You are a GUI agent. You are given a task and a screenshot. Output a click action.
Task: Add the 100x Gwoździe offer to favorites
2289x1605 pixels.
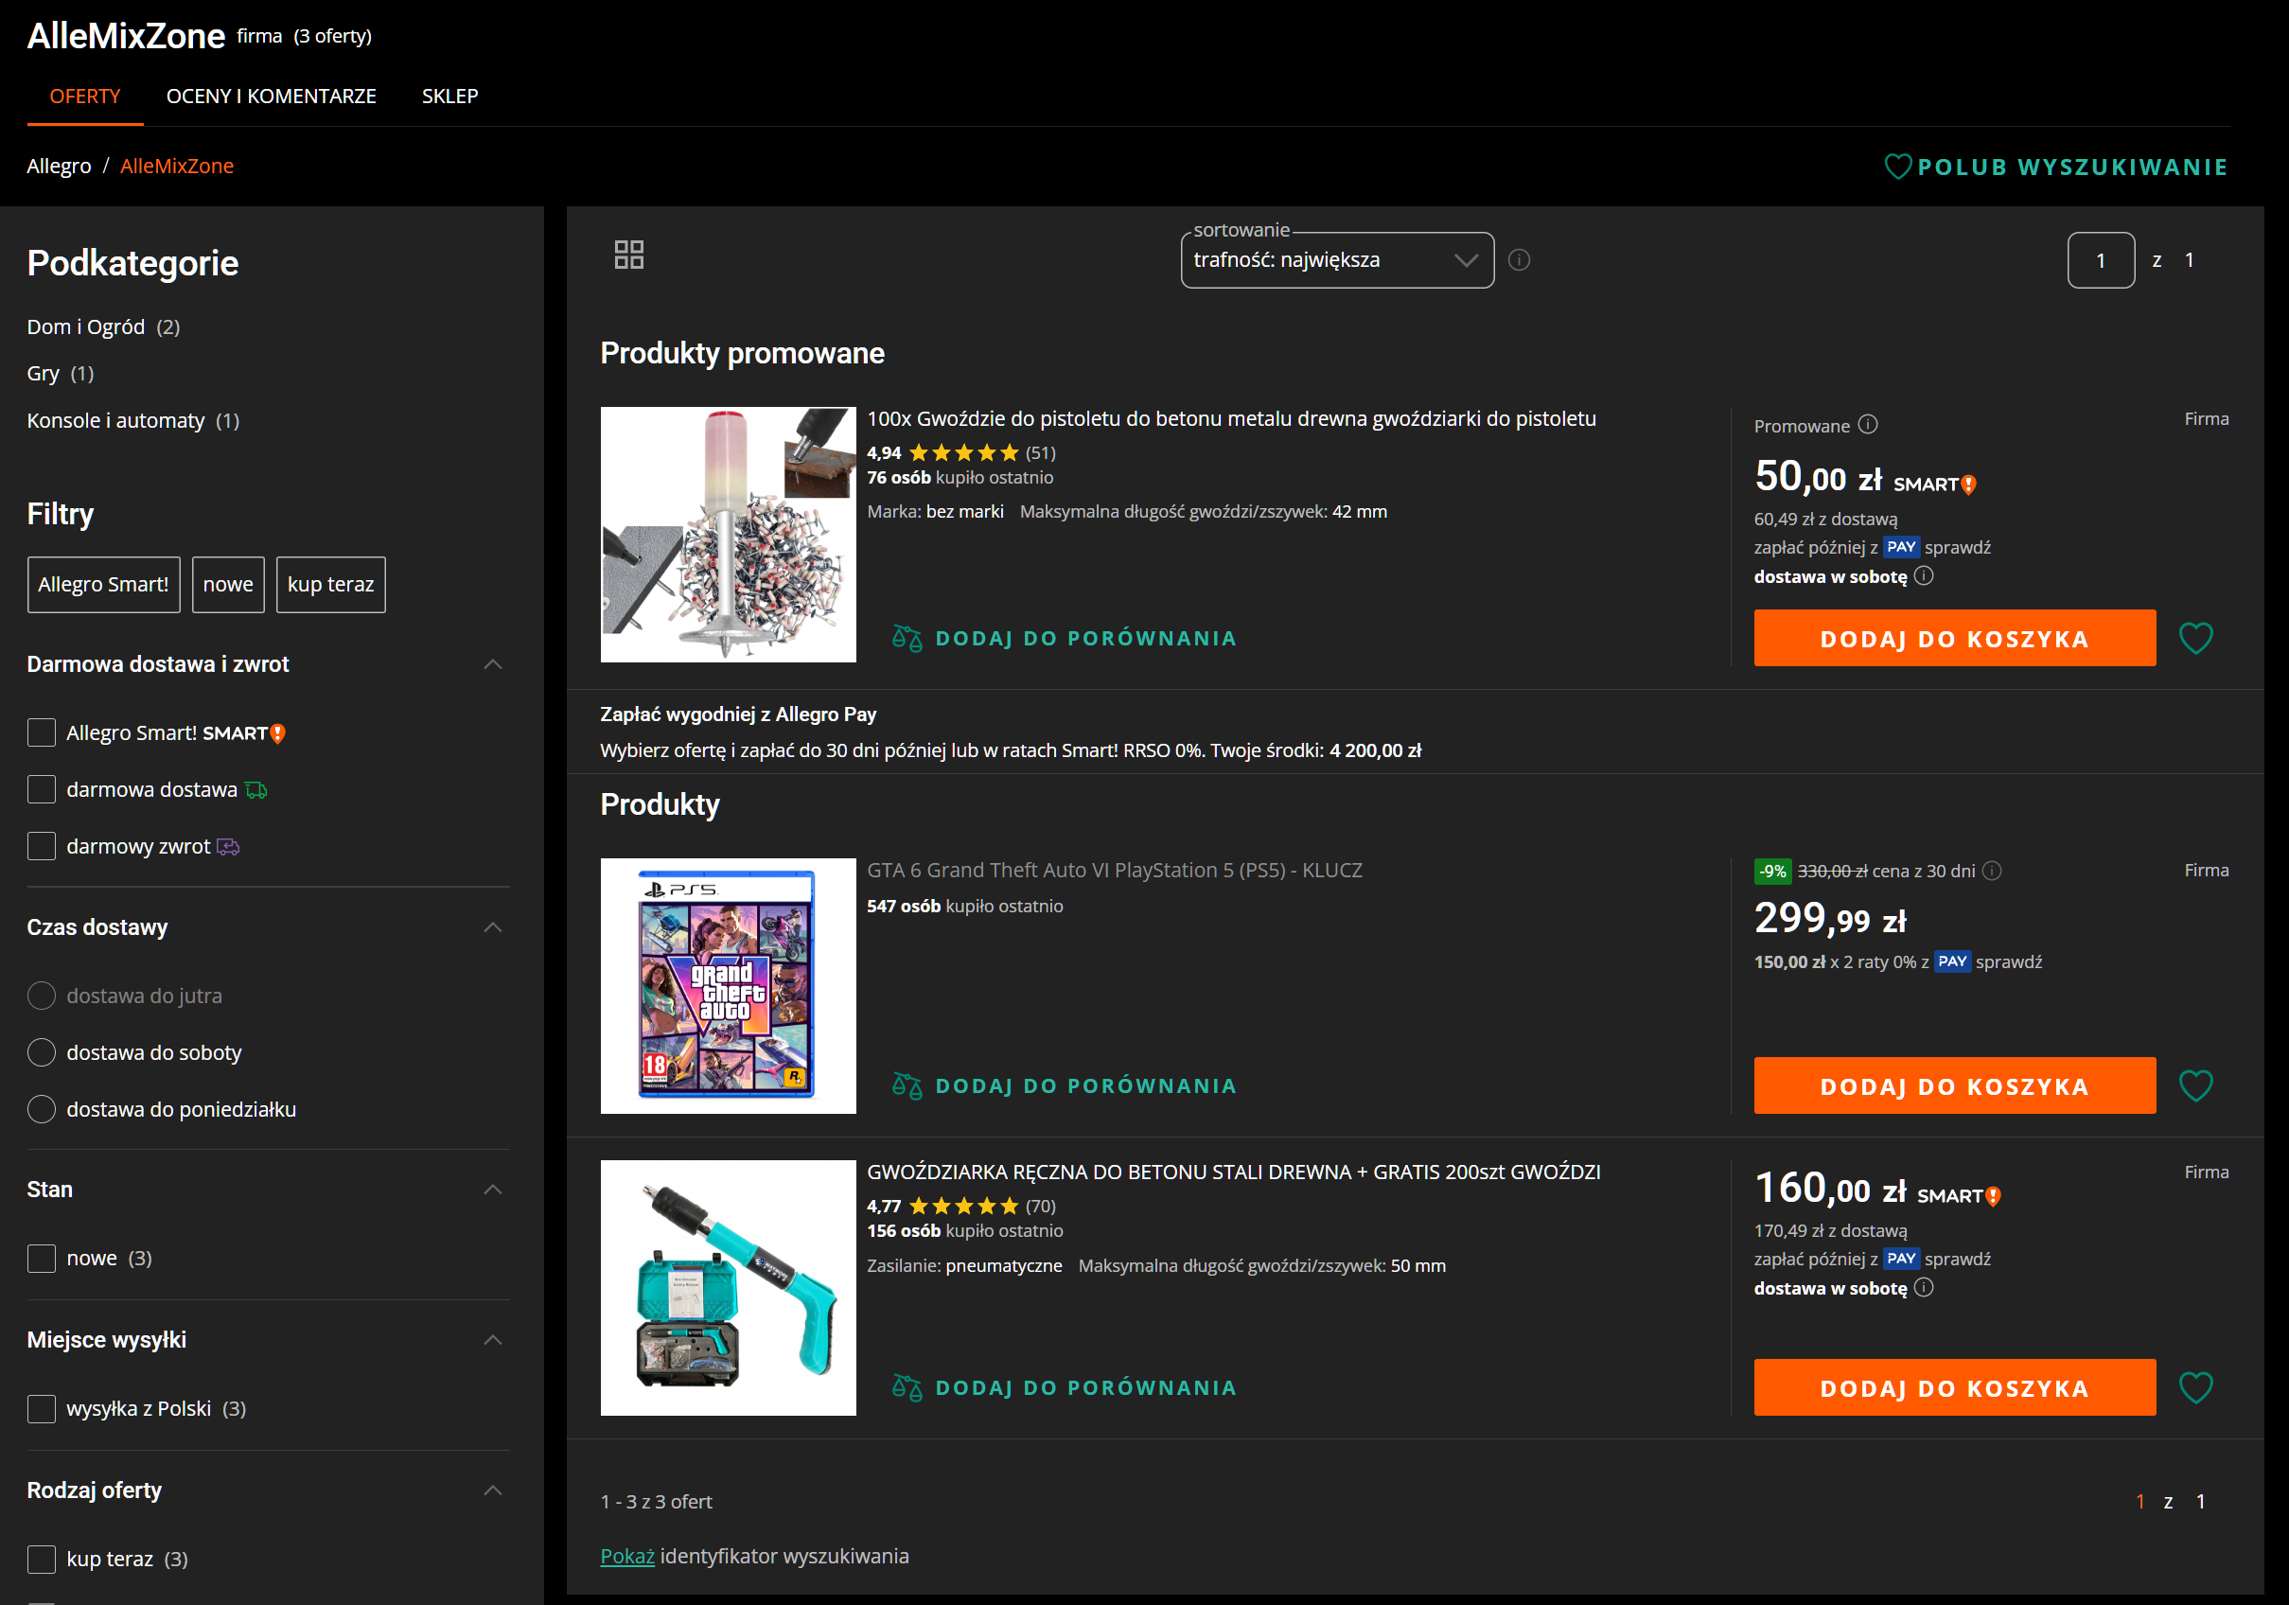pyautogui.click(x=2195, y=638)
